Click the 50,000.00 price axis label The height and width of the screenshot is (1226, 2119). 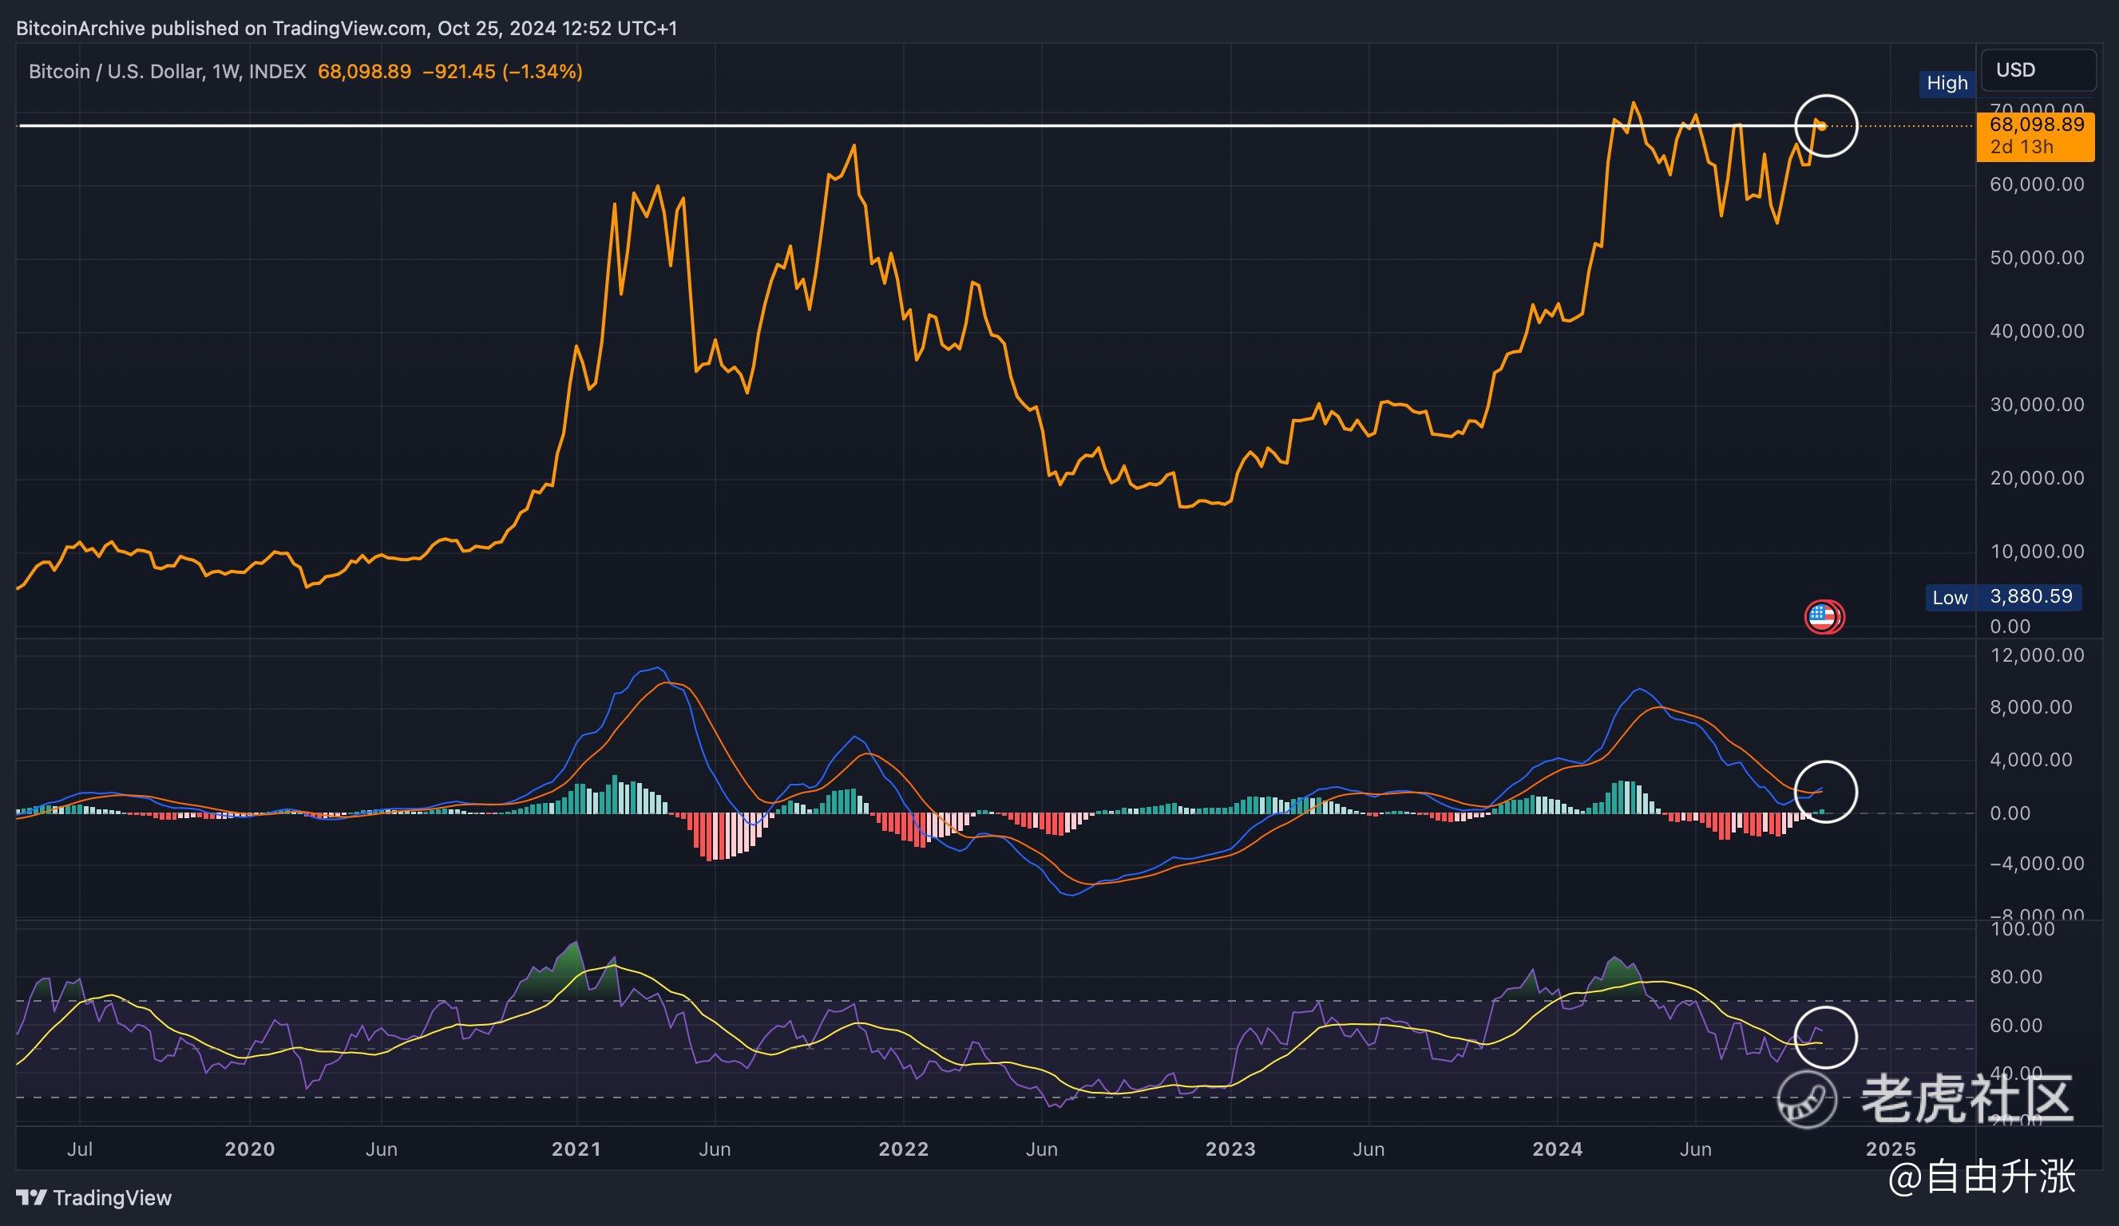tap(2037, 257)
